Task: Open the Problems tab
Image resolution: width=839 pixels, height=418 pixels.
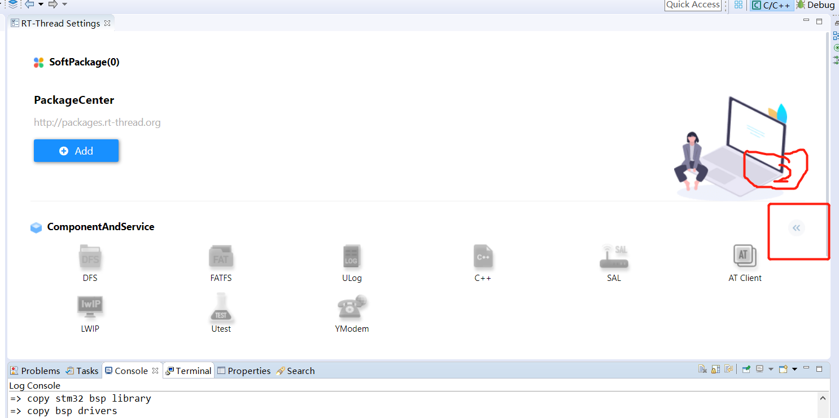Action: pyautogui.click(x=35, y=371)
